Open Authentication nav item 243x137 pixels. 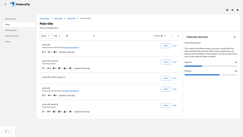tap(19, 30)
